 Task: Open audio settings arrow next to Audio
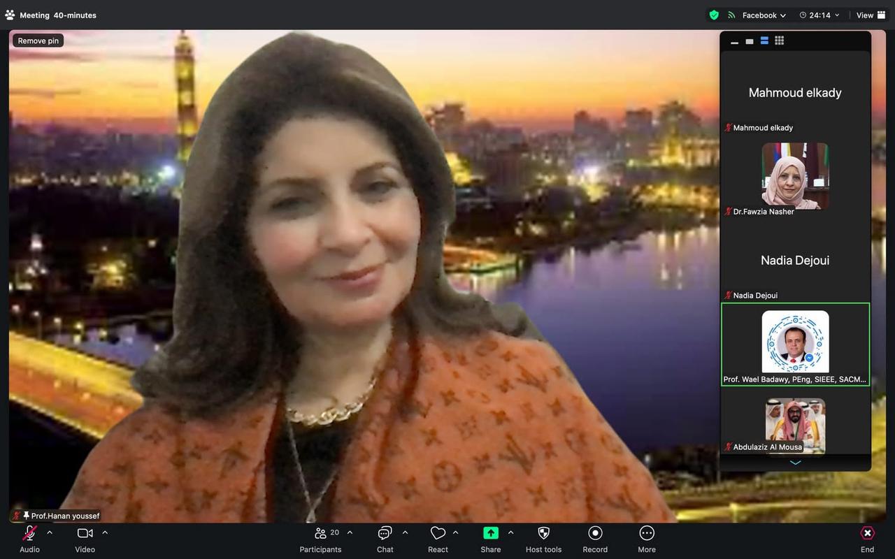[50, 532]
